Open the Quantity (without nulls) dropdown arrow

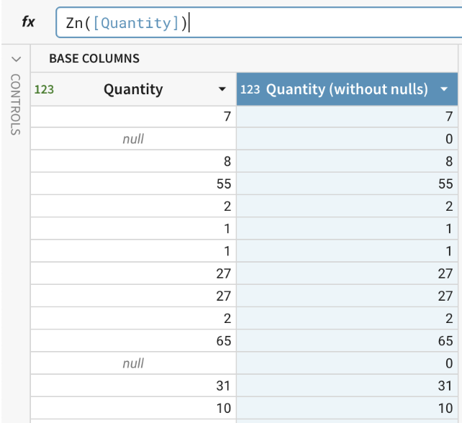(444, 89)
